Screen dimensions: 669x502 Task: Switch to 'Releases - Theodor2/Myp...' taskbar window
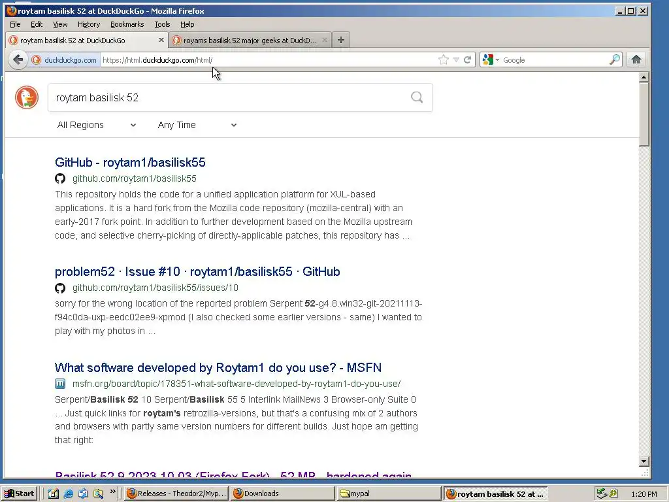[176, 494]
